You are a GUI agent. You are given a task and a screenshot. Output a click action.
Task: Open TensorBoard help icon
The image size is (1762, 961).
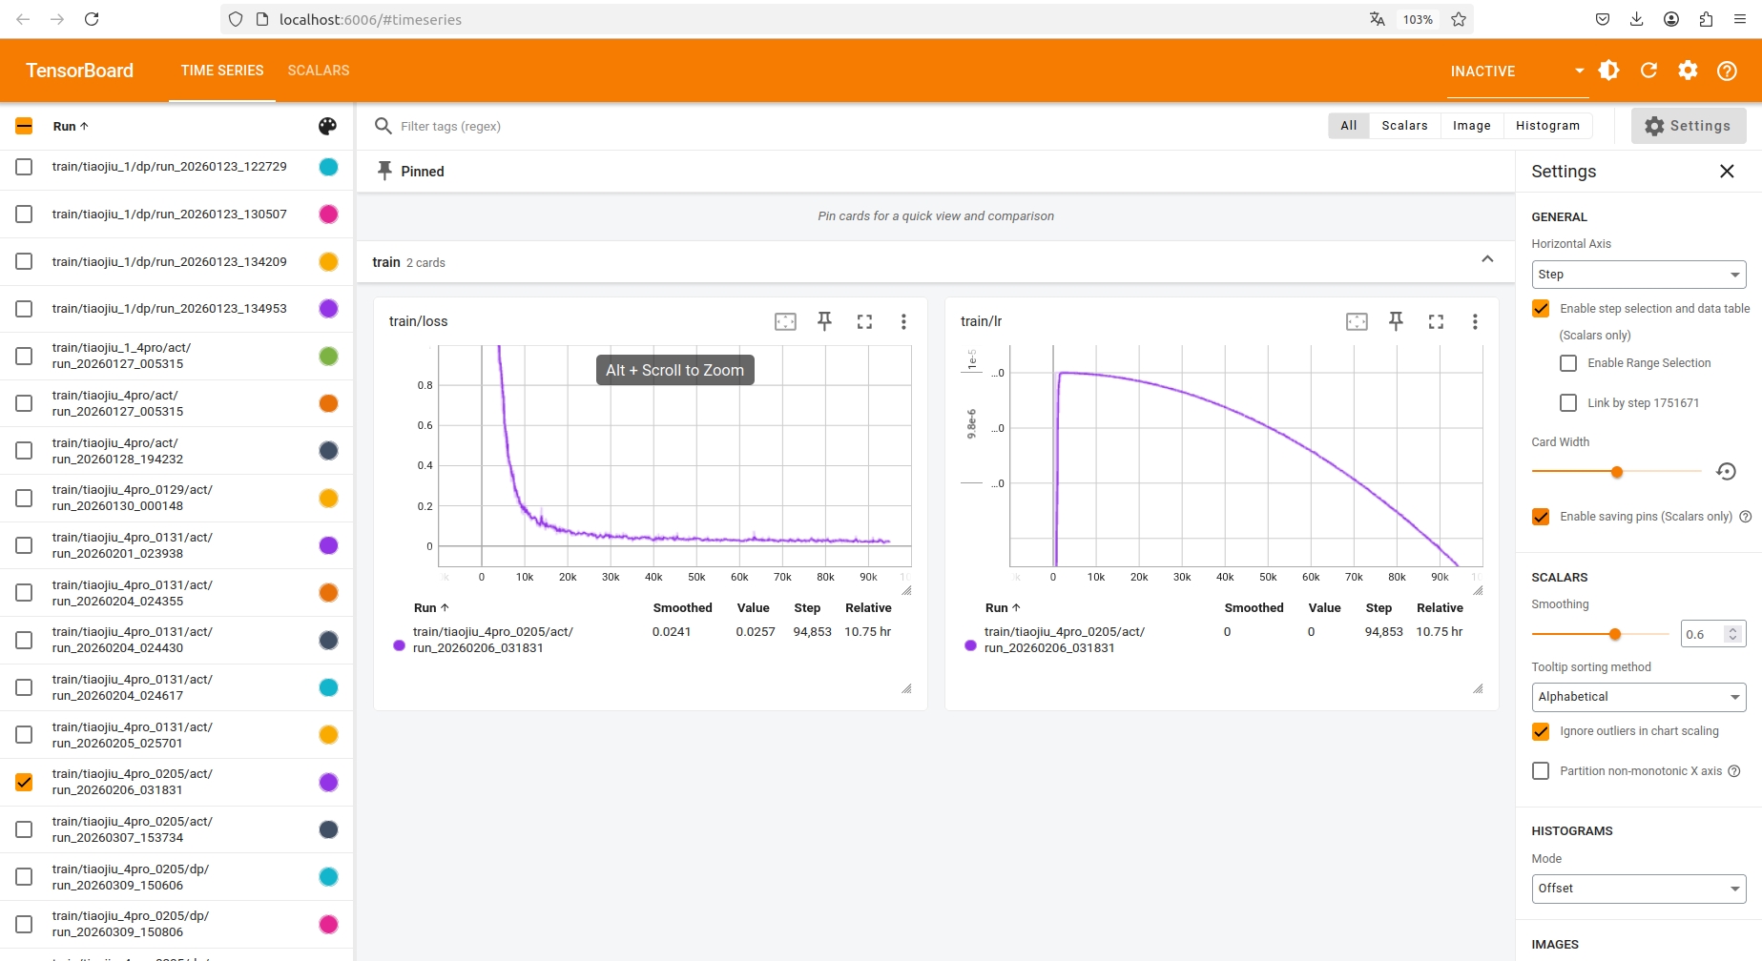pyautogui.click(x=1727, y=71)
